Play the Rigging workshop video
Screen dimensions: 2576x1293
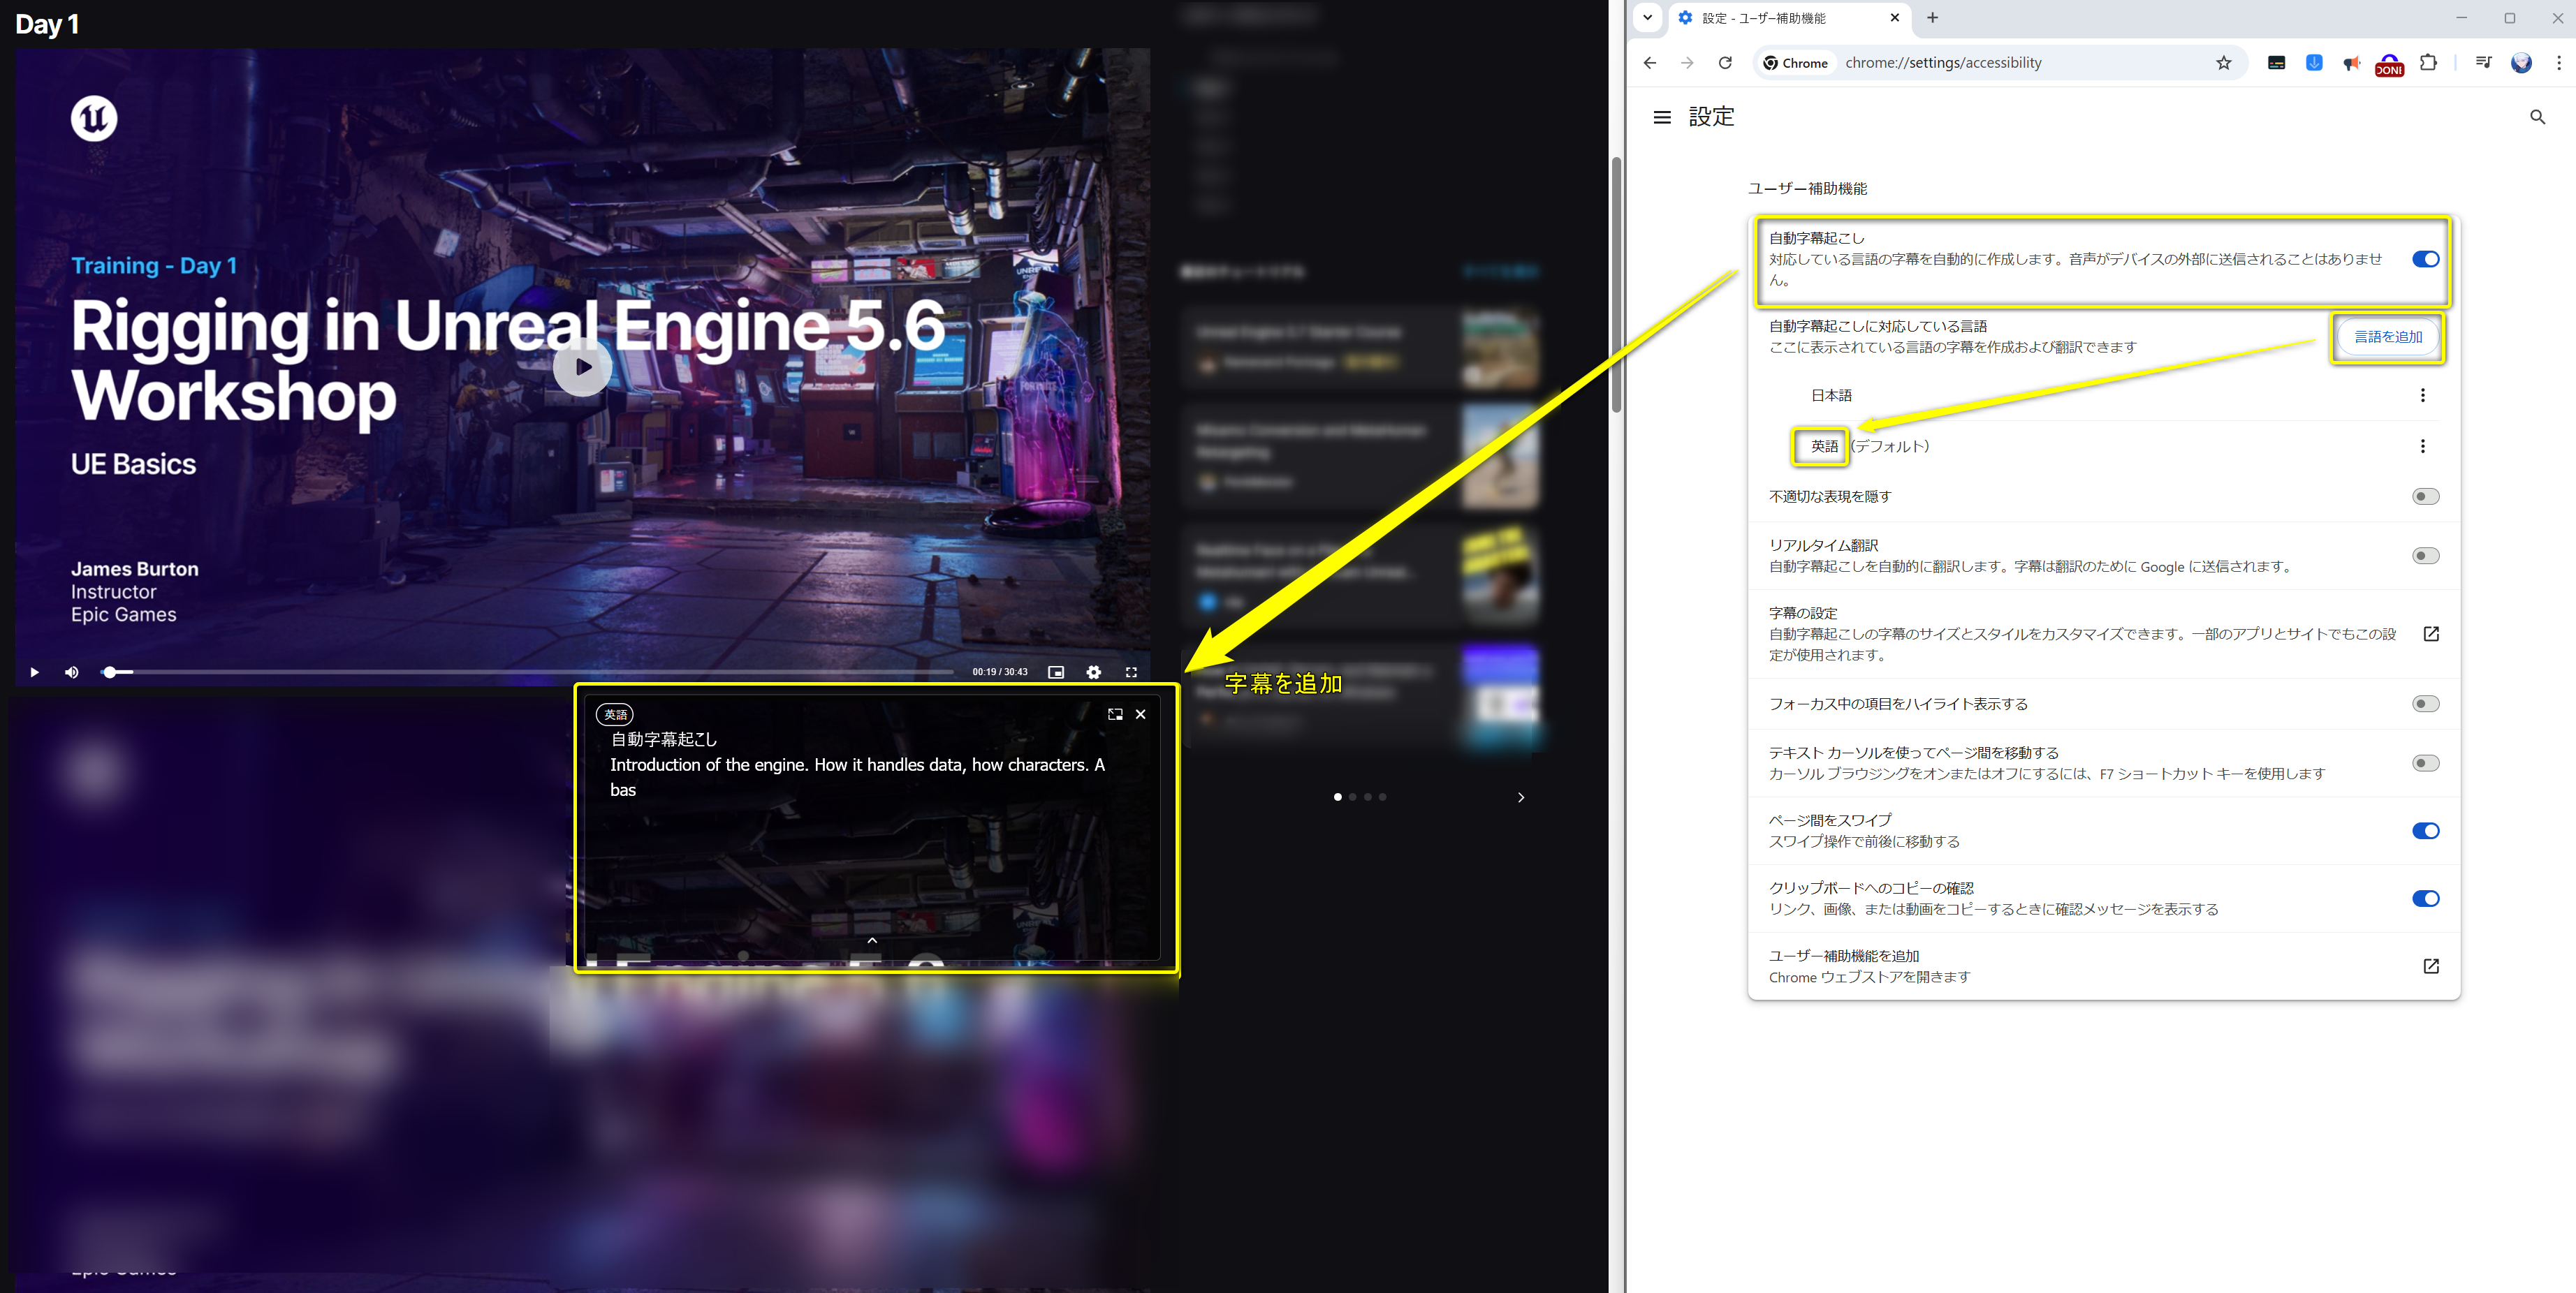coord(583,367)
